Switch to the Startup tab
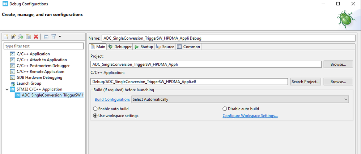The width and height of the screenshot is (361, 154). [144, 47]
